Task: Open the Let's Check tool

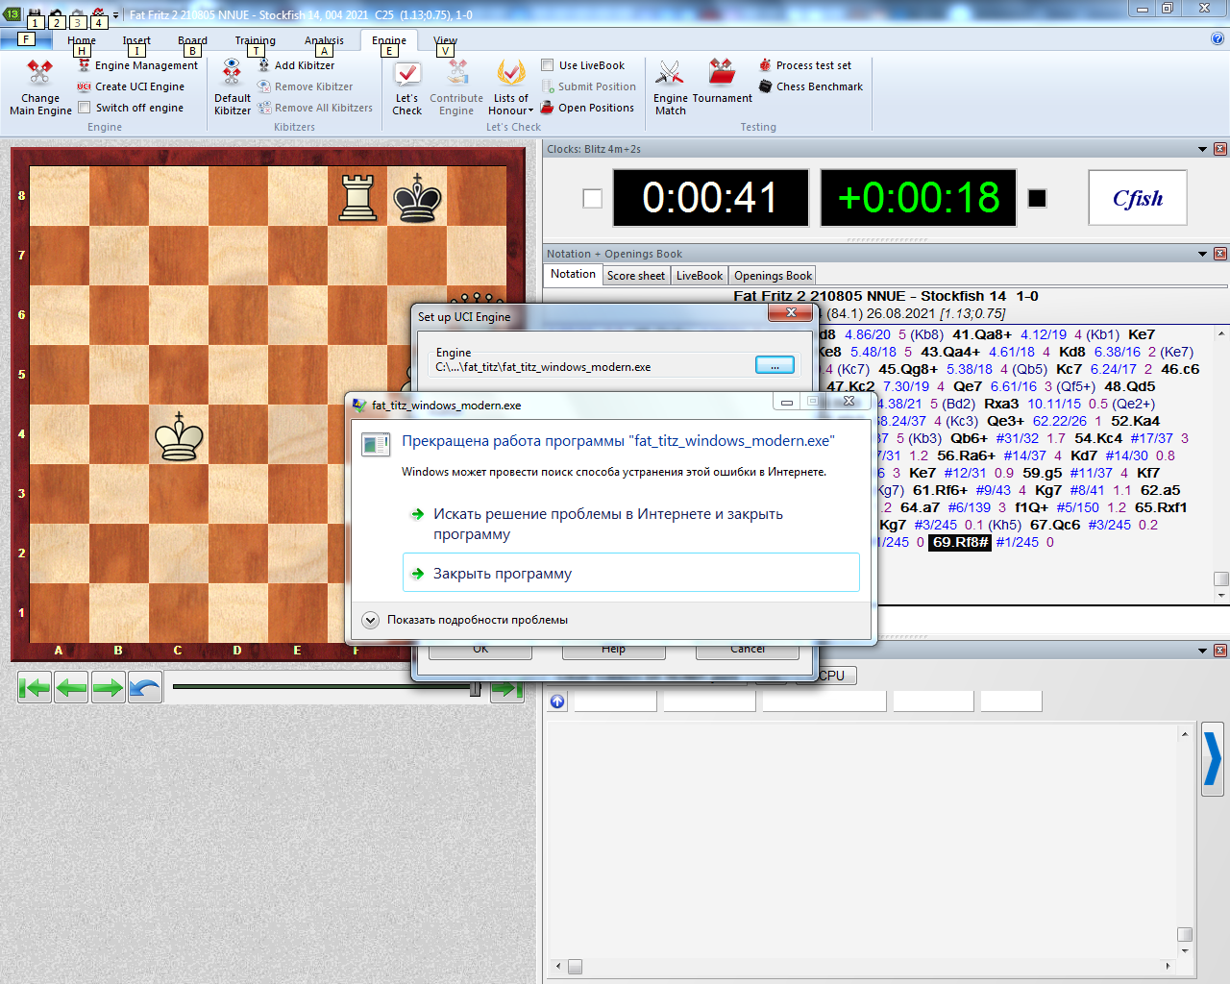Action: click(407, 88)
